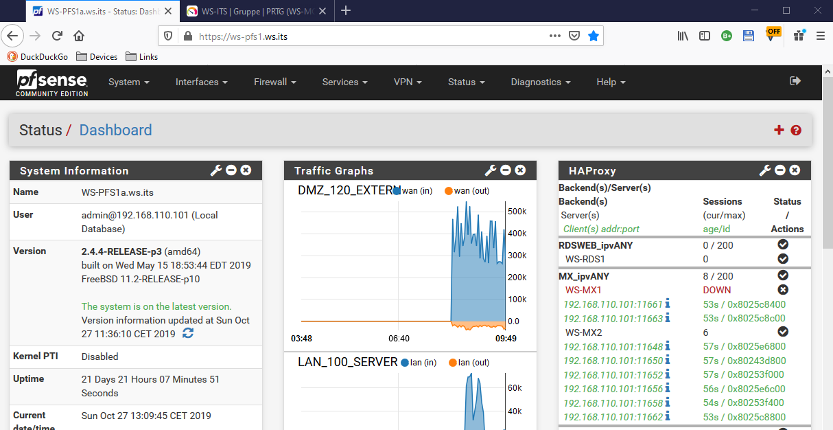
Task: Open a new browser tab
Action: click(x=346, y=10)
